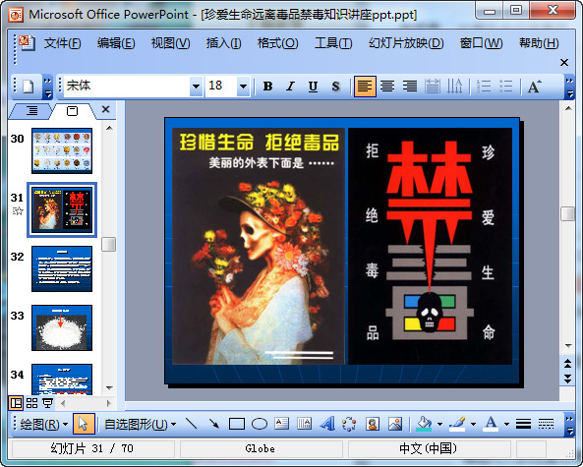Center align text
This screenshot has width=583, height=467.
pos(387,87)
